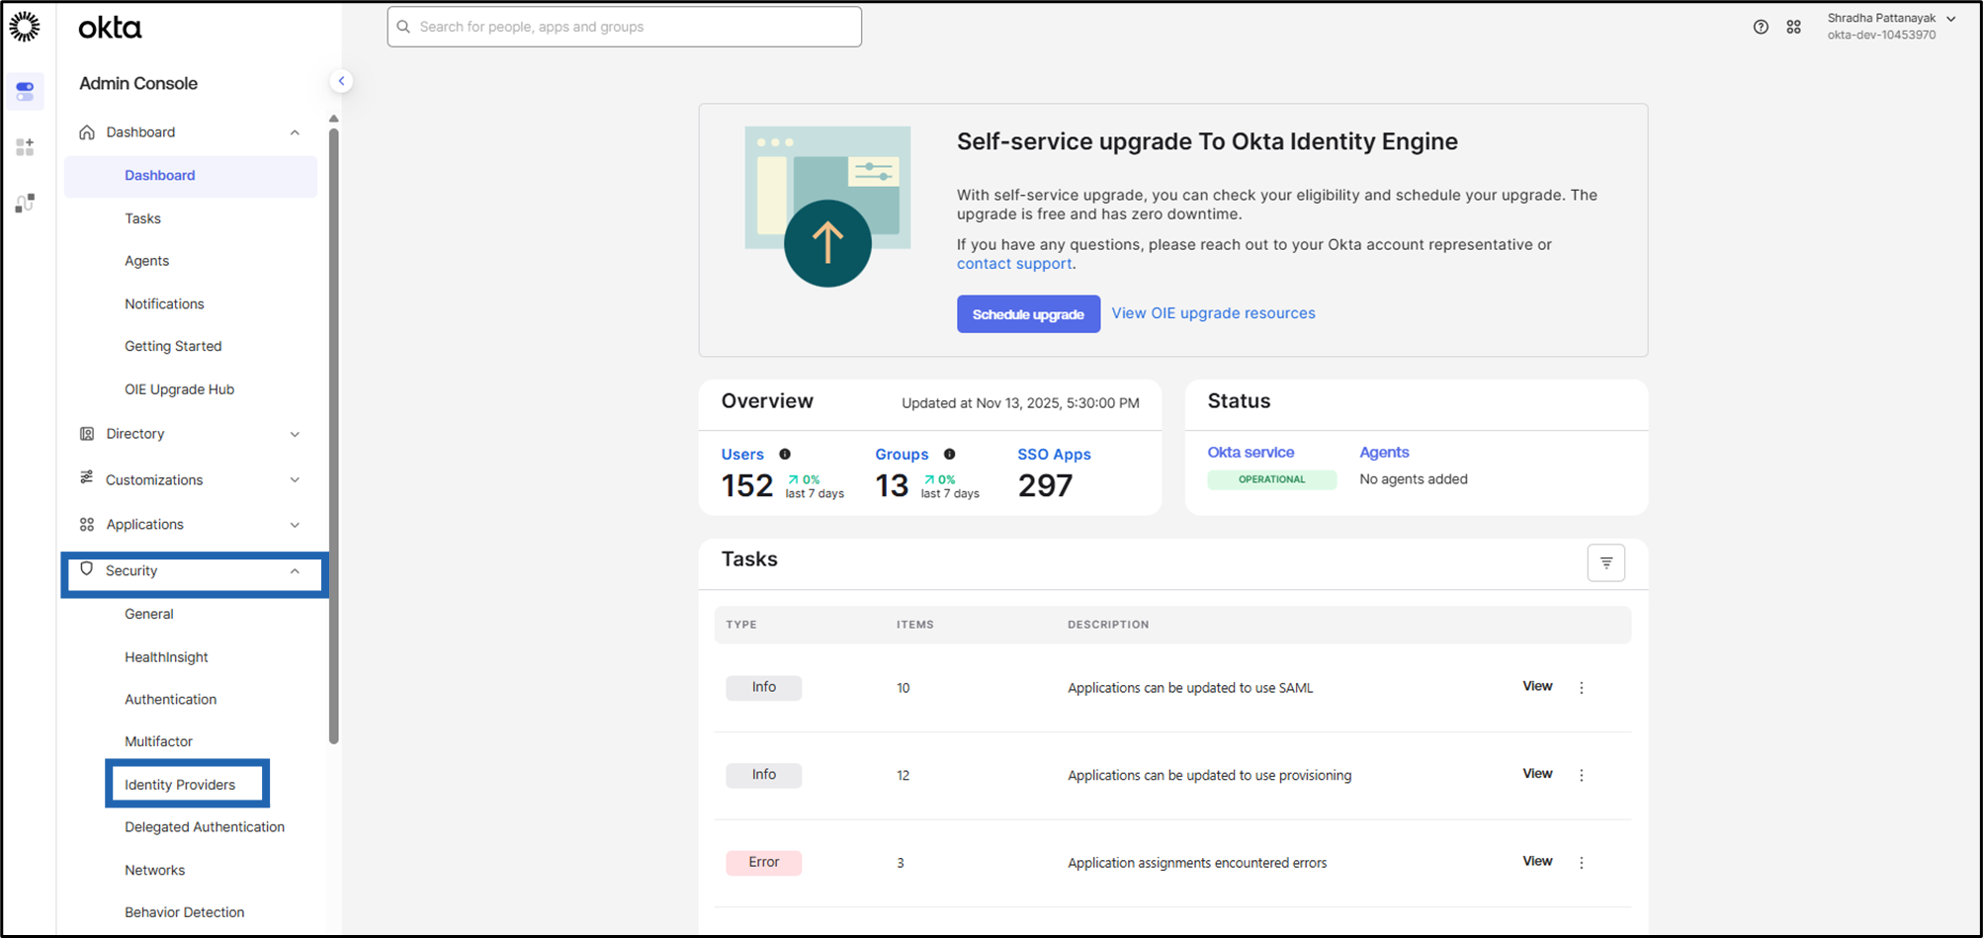Open the add-apps grid icon in left rail
The image size is (1983, 938).
click(x=25, y=147)
